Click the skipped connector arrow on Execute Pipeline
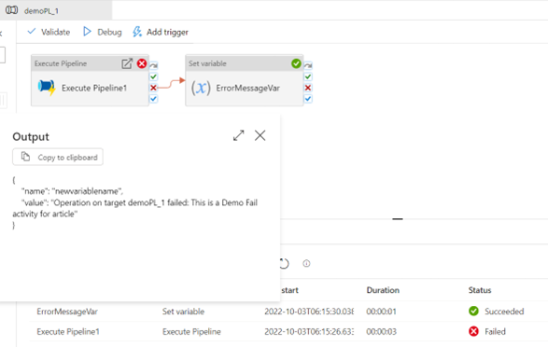Image resolution: width=548 pixels, height=347 pixels. coord(153,65)
